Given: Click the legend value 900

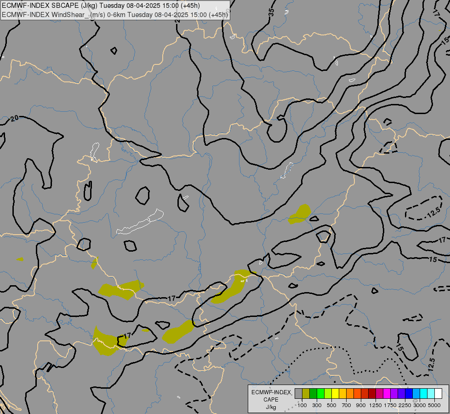Looking at the screenshot, I should point(361,405).
